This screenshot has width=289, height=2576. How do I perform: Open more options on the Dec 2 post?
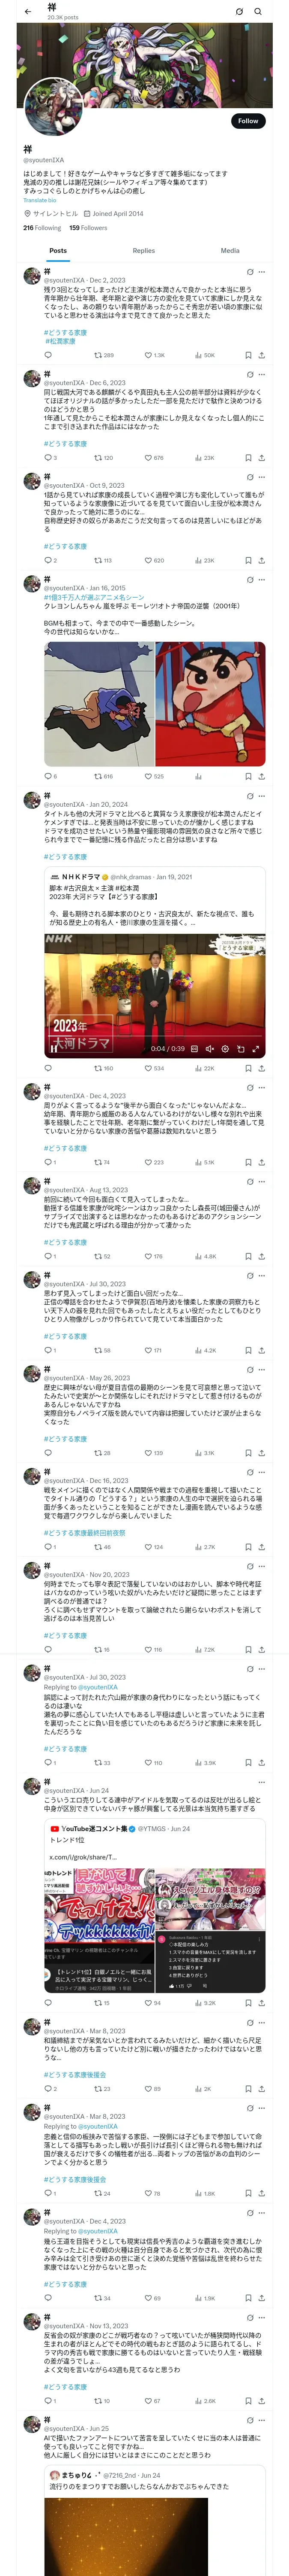(x=262, y=271)
